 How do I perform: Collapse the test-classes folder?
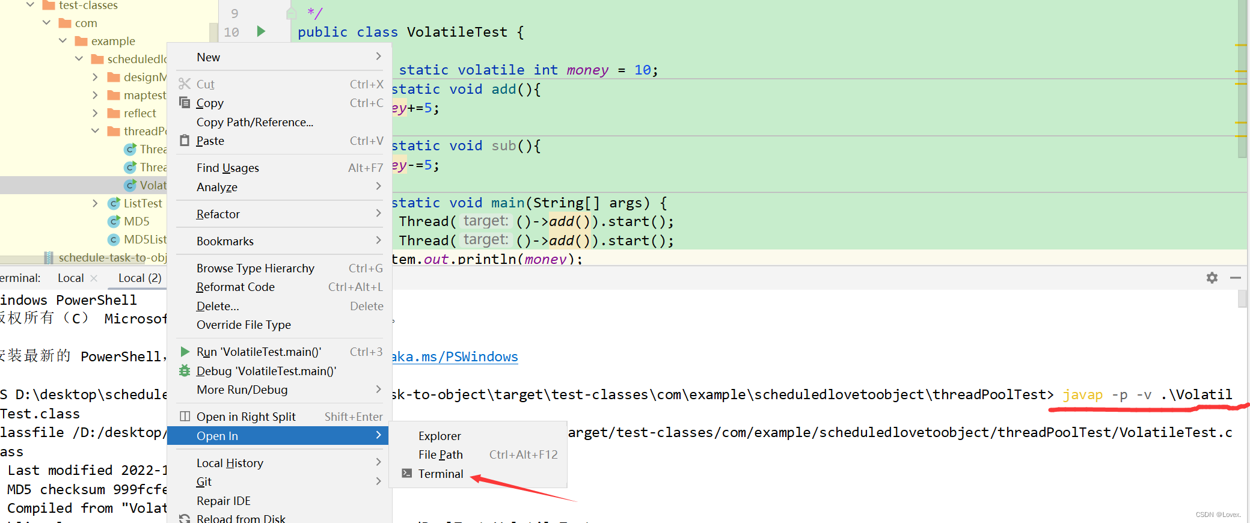[x=30, y=5]
